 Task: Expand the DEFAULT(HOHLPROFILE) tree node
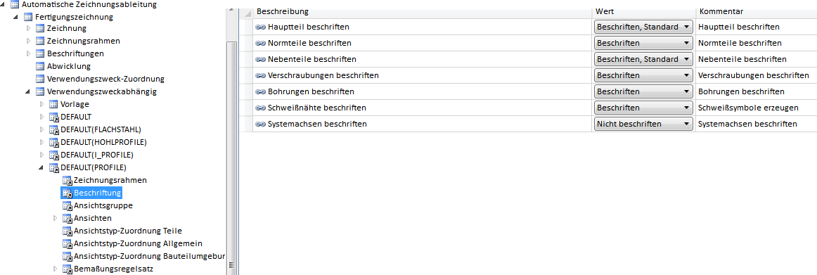42,142
